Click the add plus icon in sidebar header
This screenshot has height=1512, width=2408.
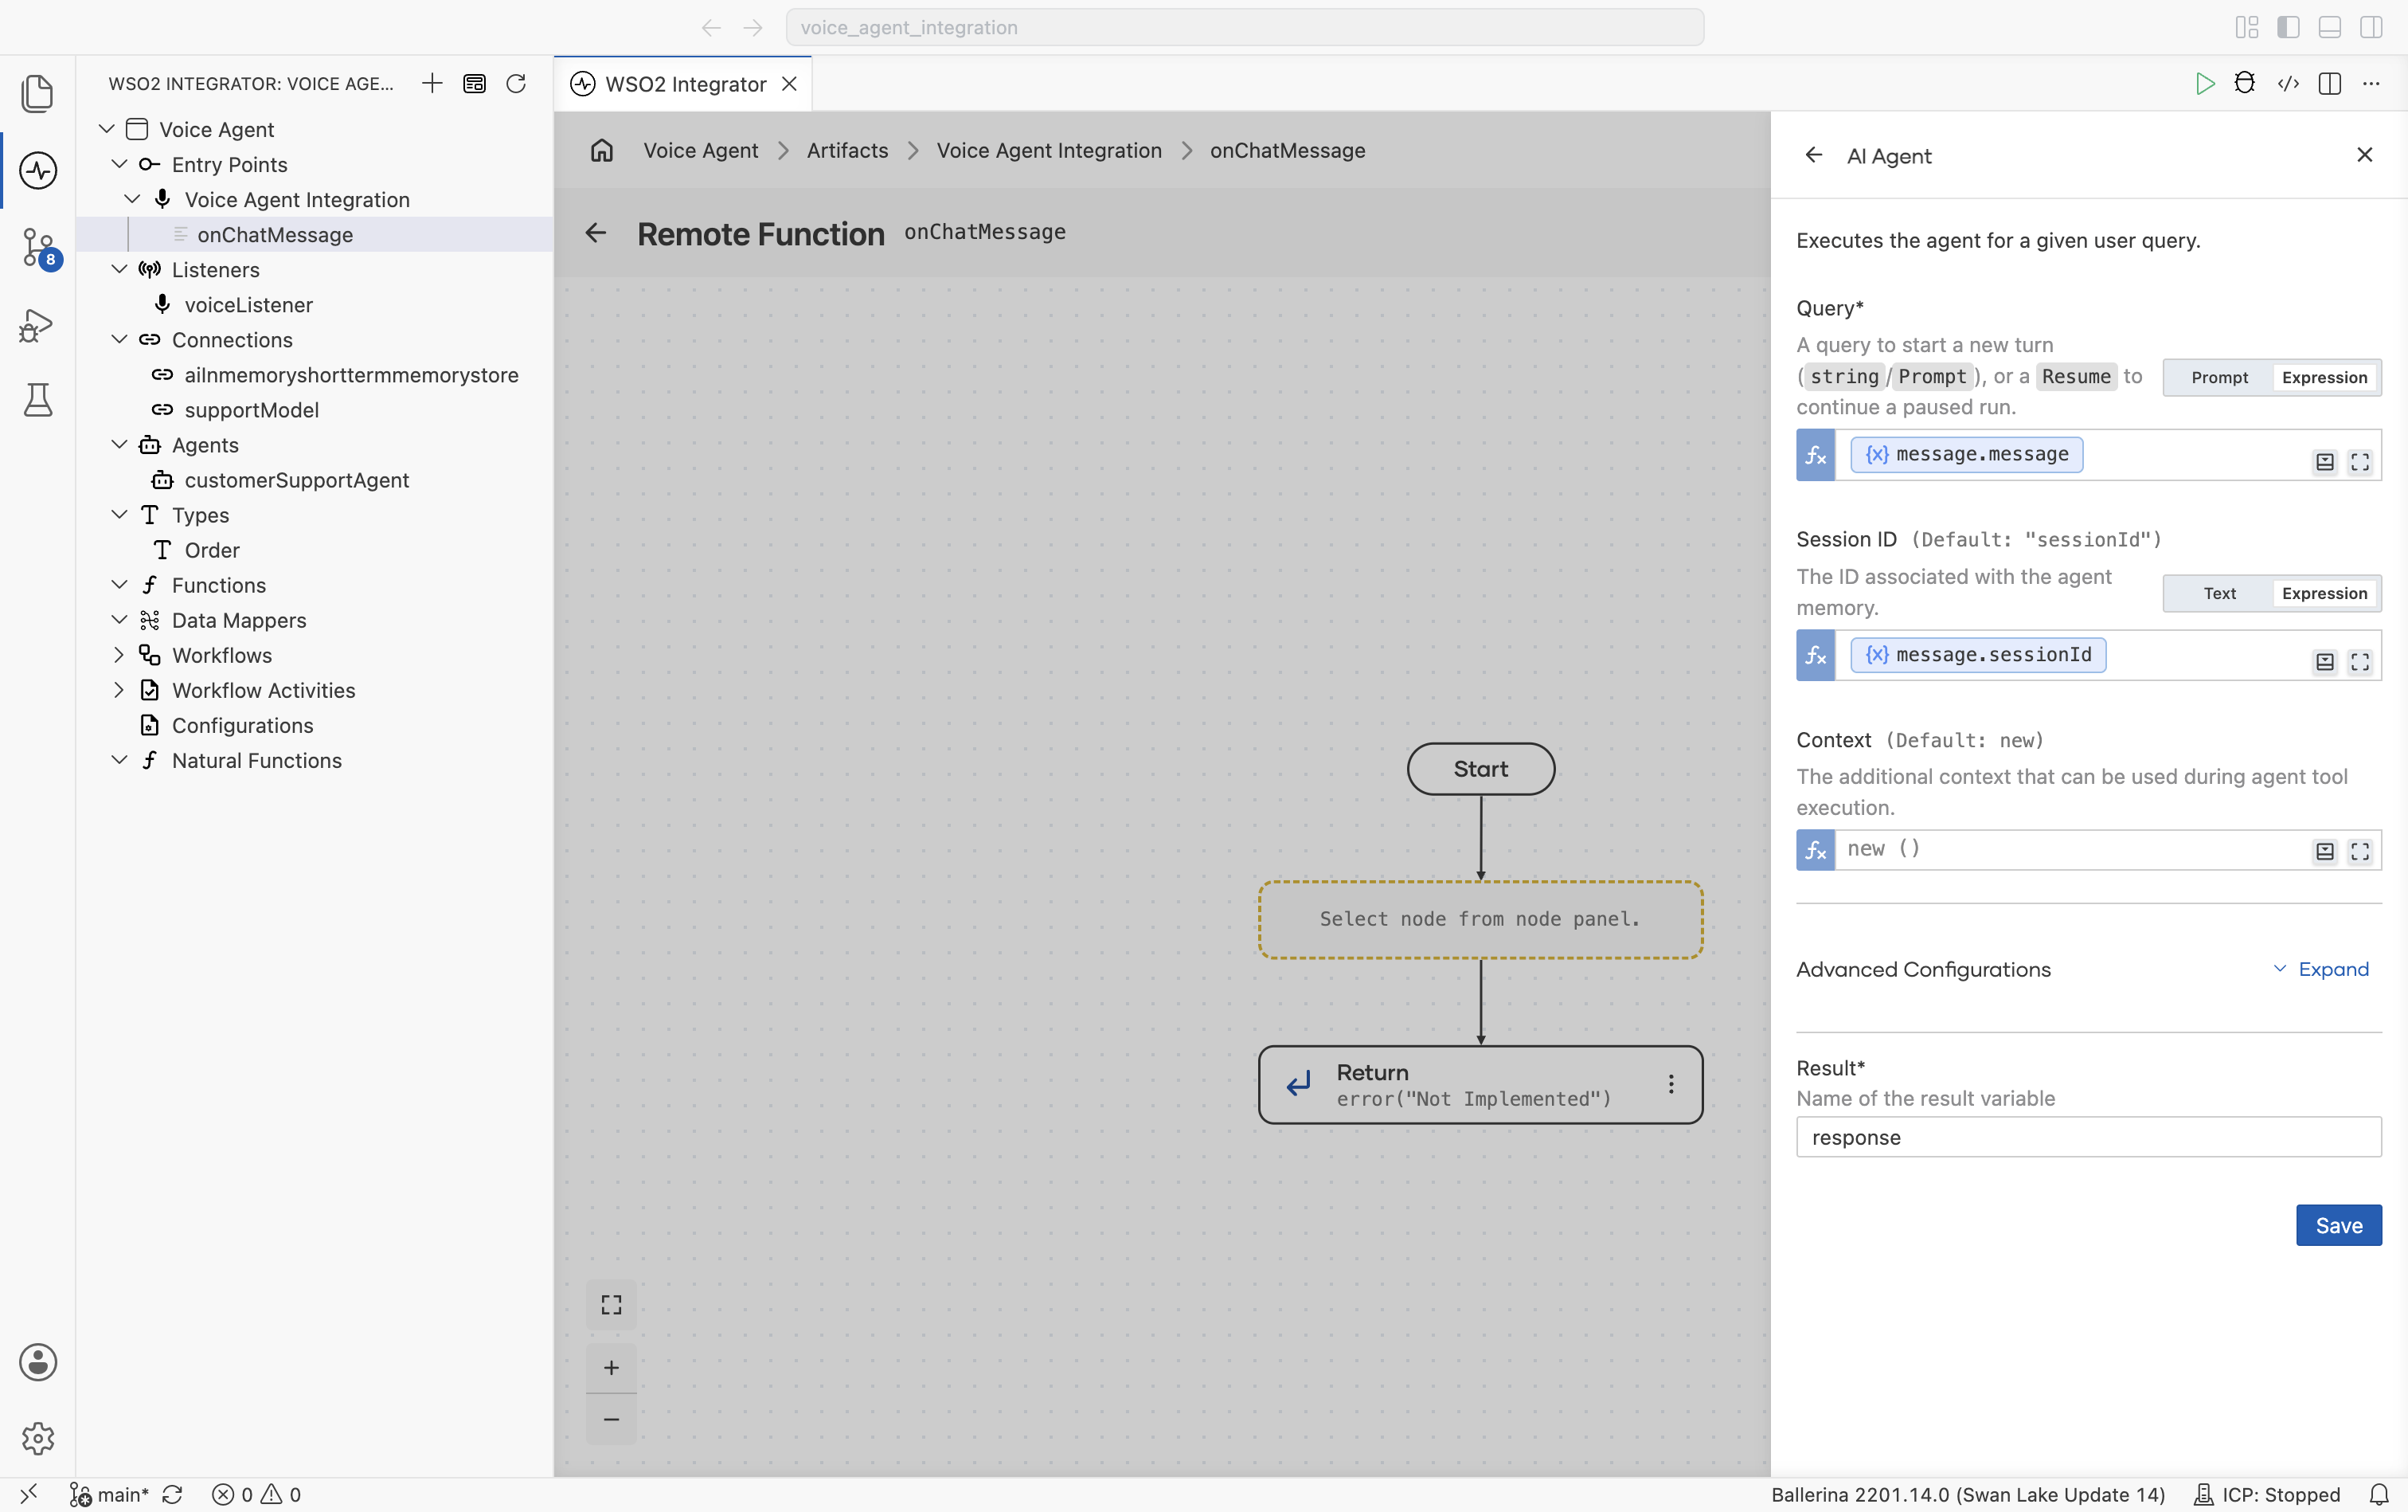(x=432, y=83)
